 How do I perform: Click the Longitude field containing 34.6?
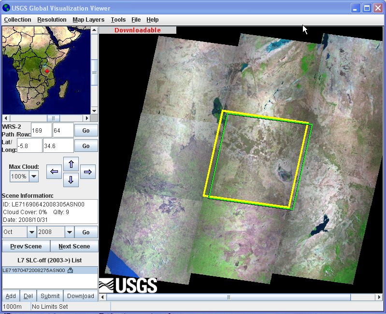tap(58, 146)
